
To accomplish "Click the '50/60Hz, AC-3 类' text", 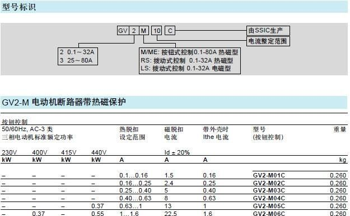I will (x=27, y=129).
